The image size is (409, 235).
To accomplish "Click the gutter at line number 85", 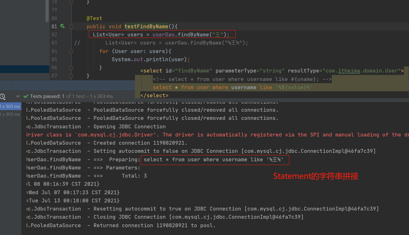I will pos(54,59).
